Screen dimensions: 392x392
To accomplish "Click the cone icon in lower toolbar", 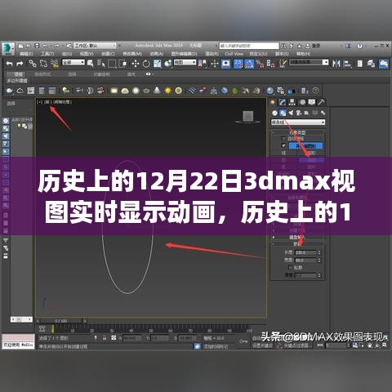I will (x=157, y=90).
